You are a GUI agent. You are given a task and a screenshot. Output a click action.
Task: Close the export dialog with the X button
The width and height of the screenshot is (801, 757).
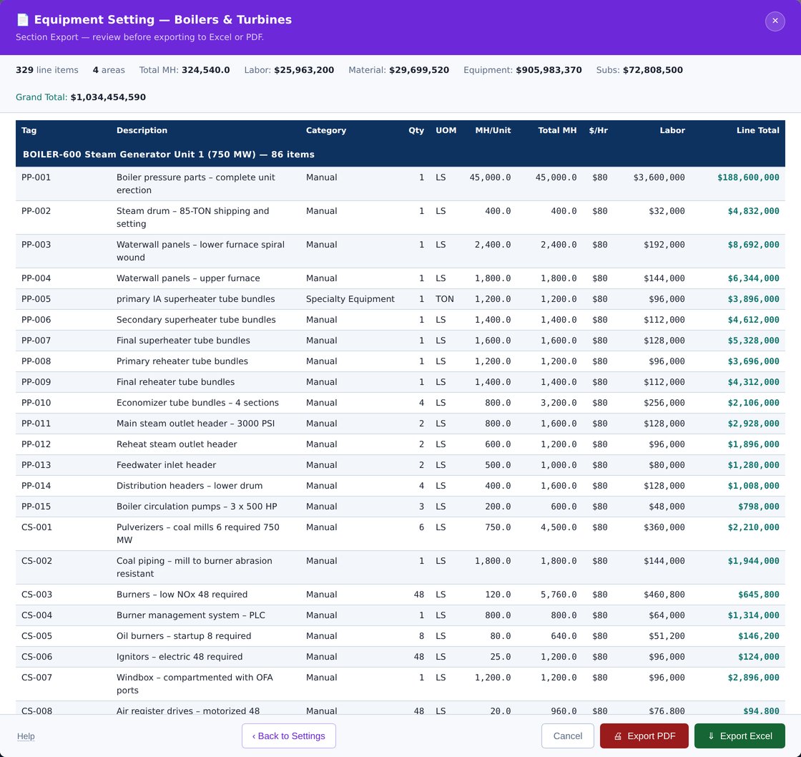point(775,21)
